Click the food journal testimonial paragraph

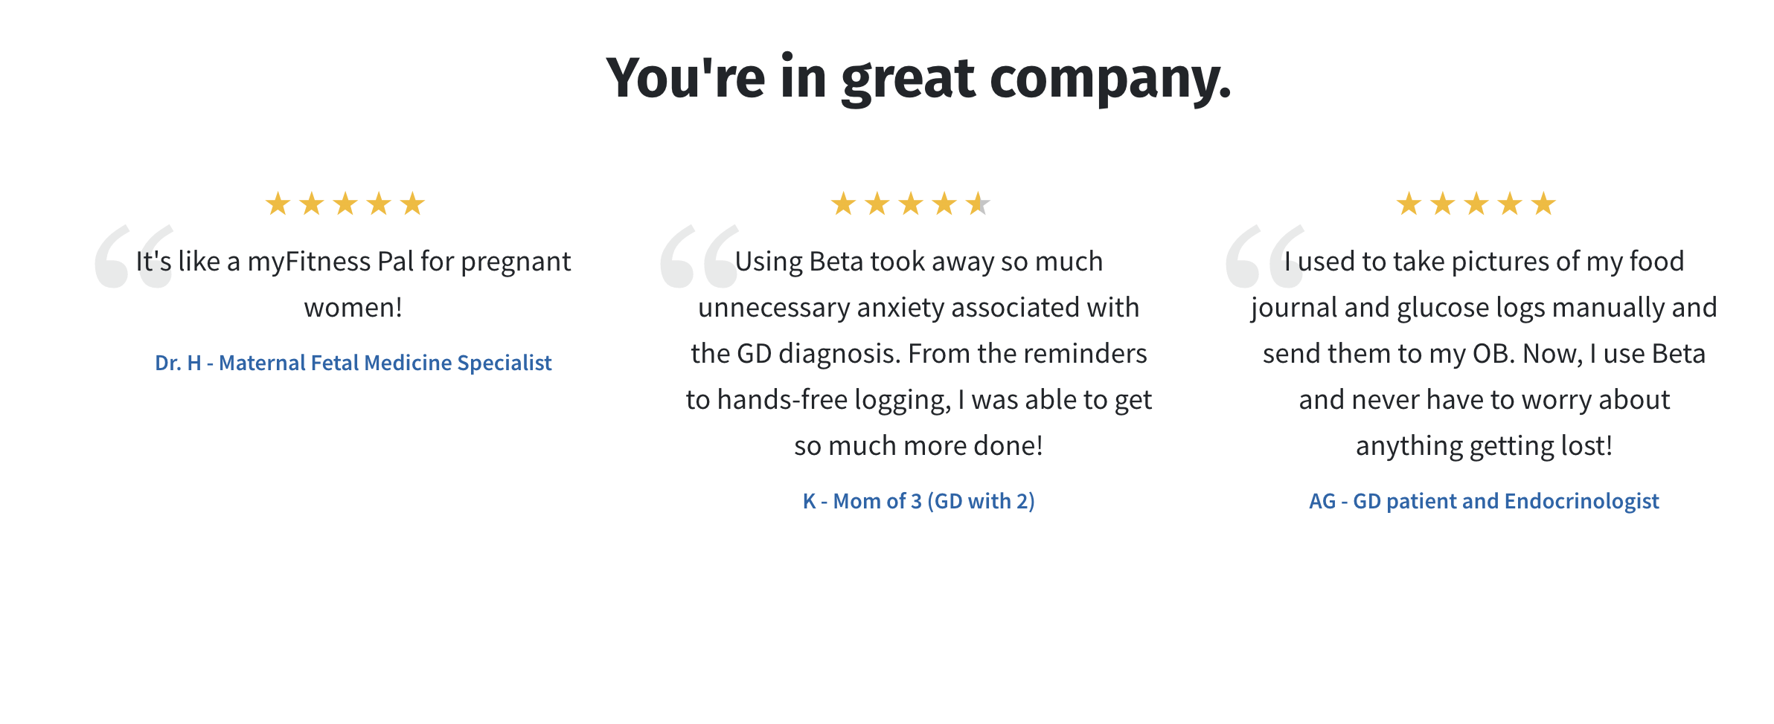click(1485, 353)
